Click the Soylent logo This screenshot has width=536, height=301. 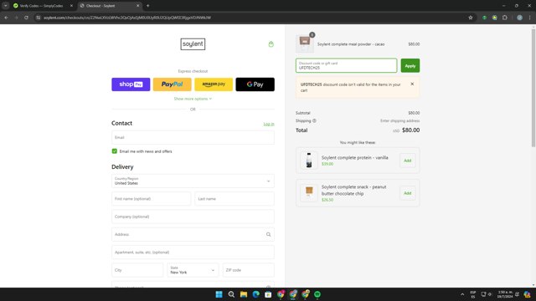coord(193,44)
